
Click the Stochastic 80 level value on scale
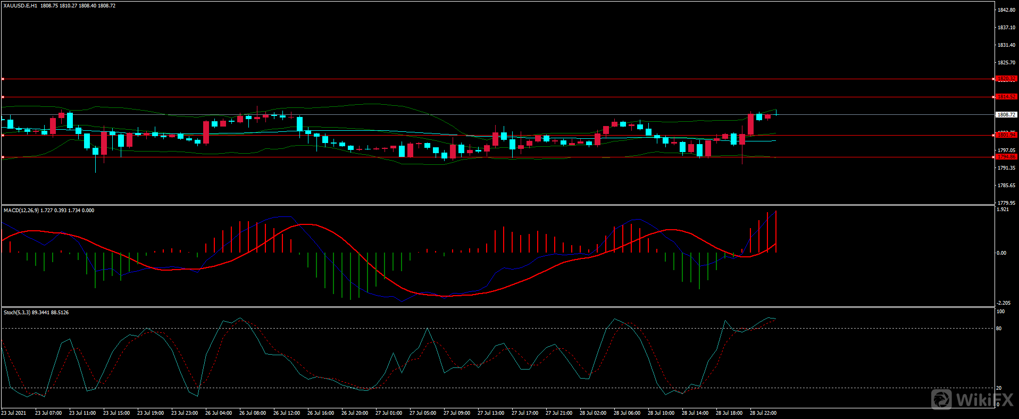tap(999, 329)
